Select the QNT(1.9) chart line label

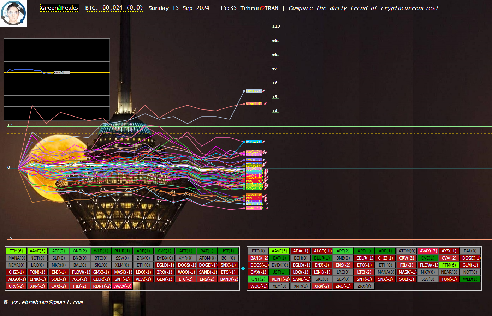coord(254,142)
